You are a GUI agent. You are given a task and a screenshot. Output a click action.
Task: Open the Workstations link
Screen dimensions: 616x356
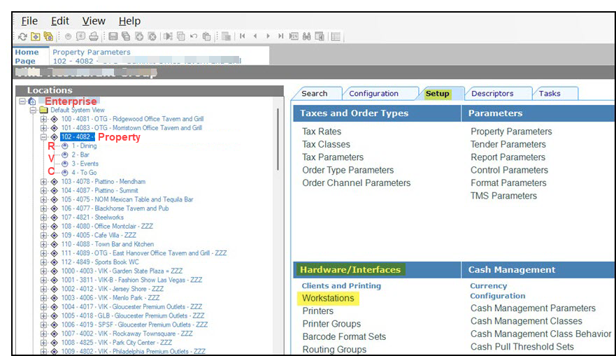(x=328, y=298)
